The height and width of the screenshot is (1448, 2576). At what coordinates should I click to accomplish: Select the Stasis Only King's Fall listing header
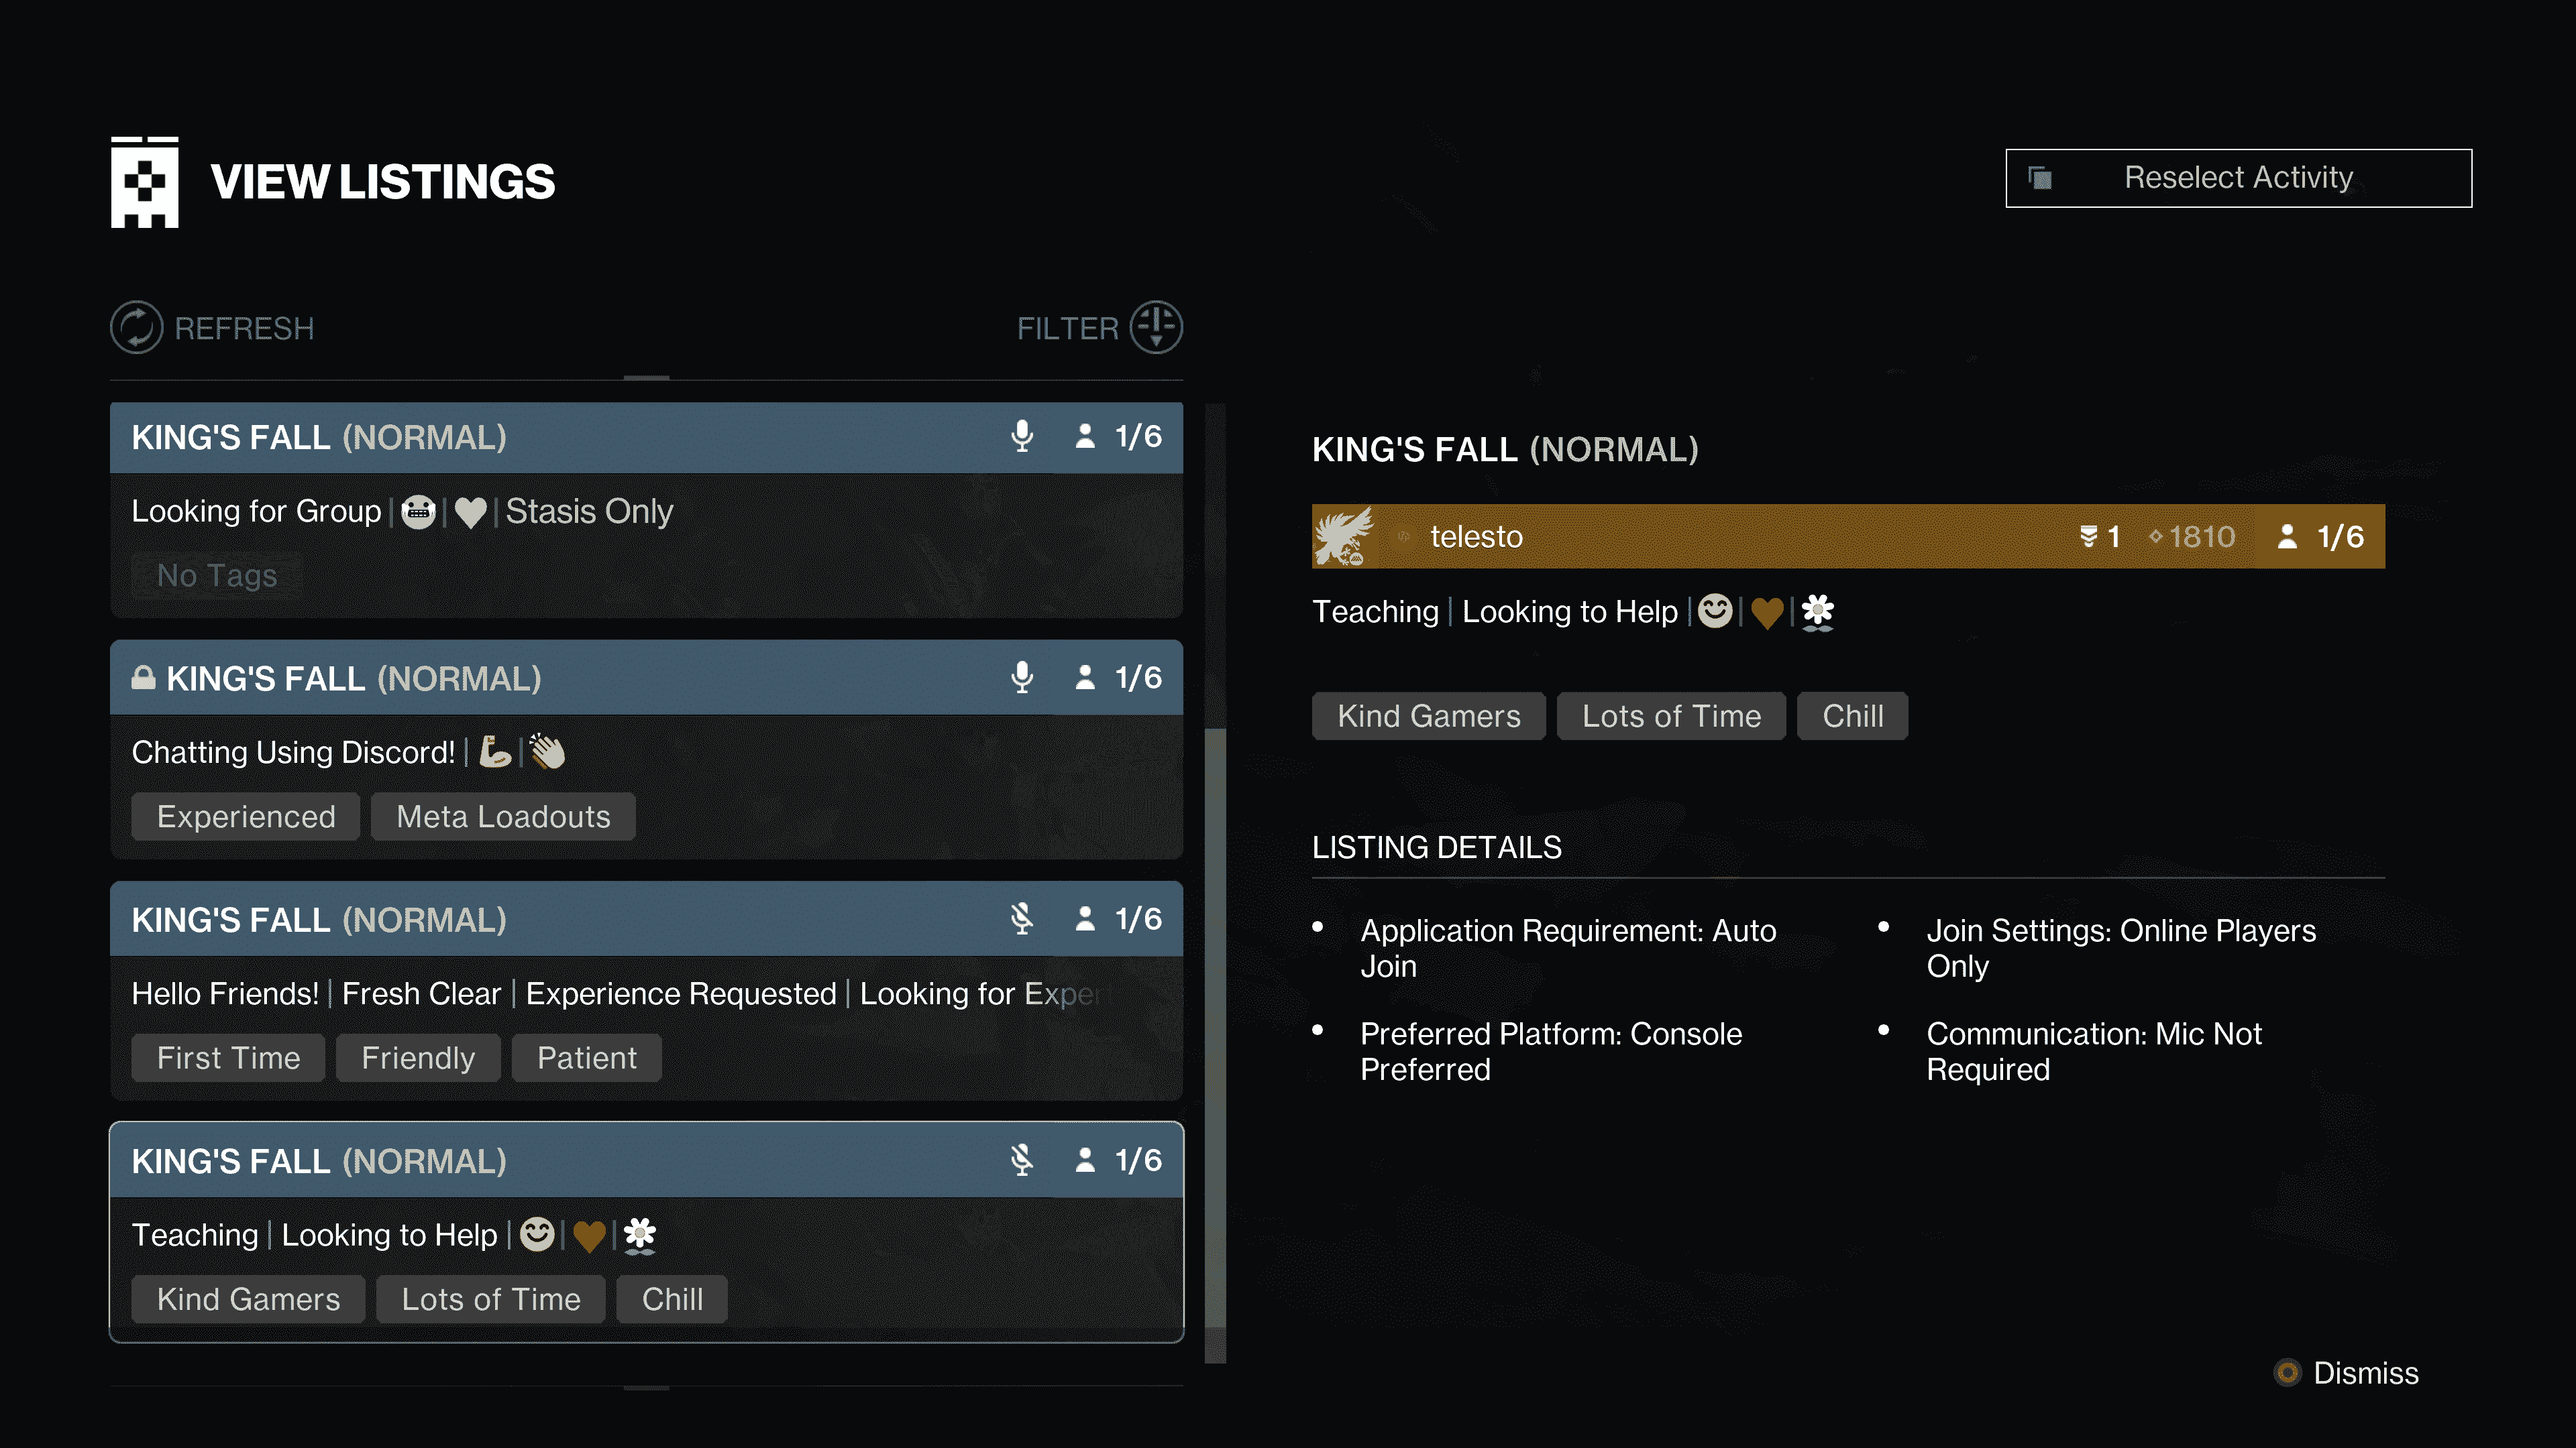(646, 438)
